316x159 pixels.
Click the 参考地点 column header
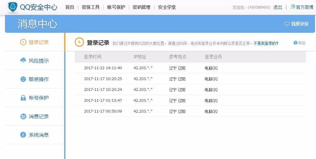[178, 57]
